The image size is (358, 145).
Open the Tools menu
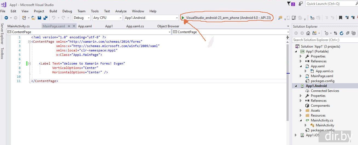[95, 11]
